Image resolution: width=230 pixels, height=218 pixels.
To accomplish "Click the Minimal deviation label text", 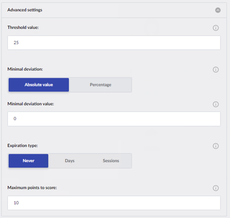I will coord(25,69).
